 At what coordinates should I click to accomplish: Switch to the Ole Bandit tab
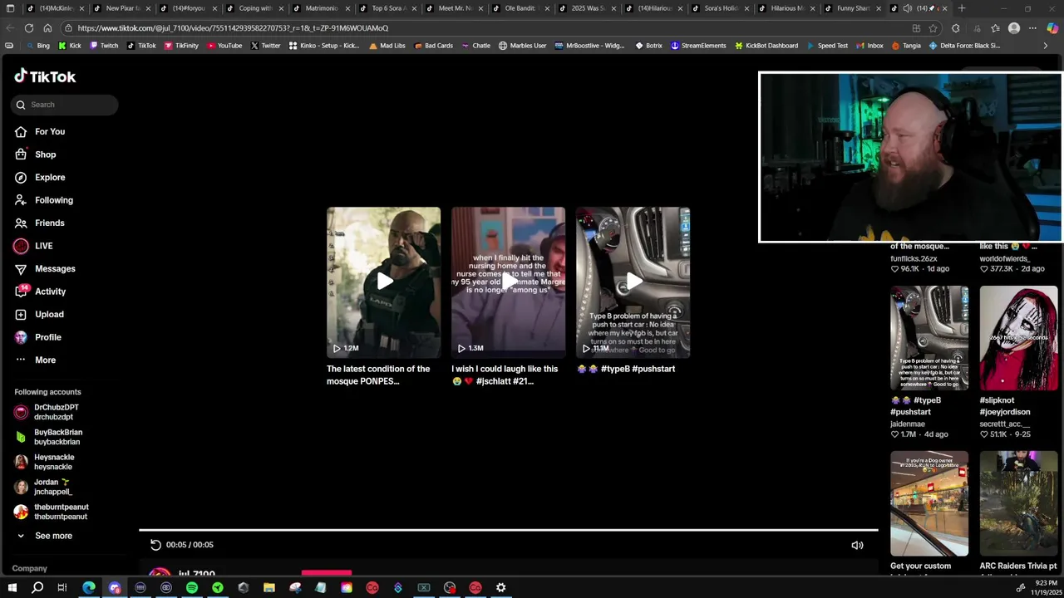click(x=521, y=8)
